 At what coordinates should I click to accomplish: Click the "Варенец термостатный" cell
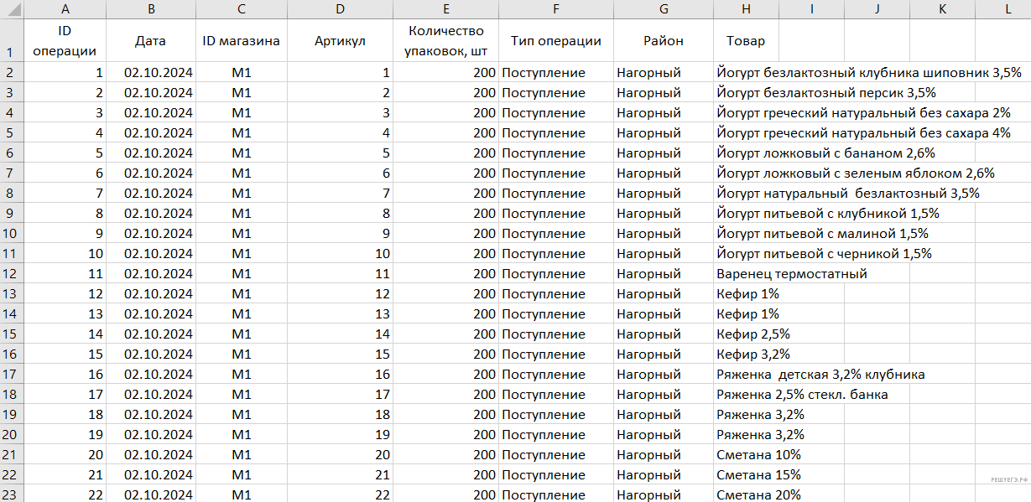[792, 273]
